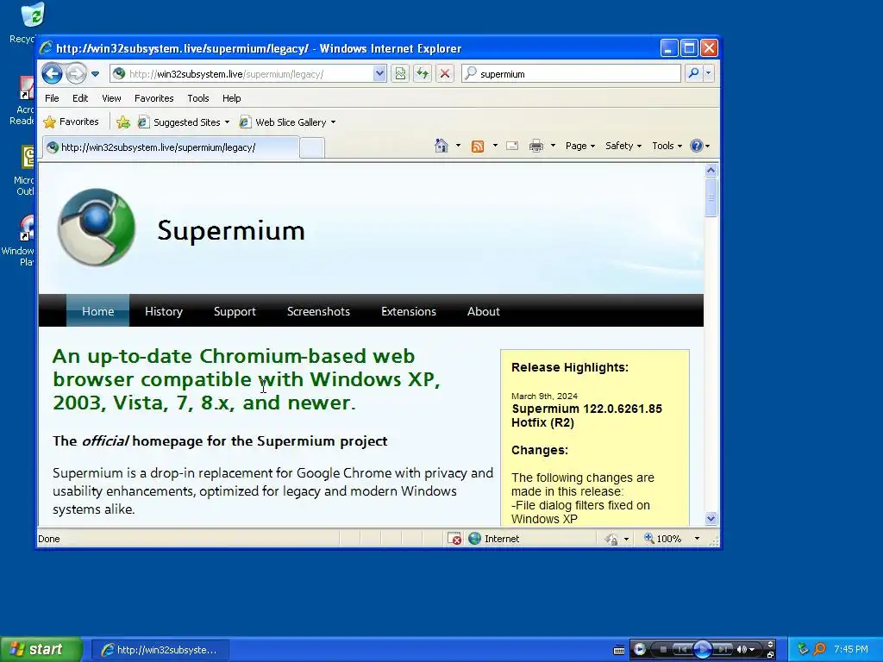Click the Print printer icon

point(536,147)
